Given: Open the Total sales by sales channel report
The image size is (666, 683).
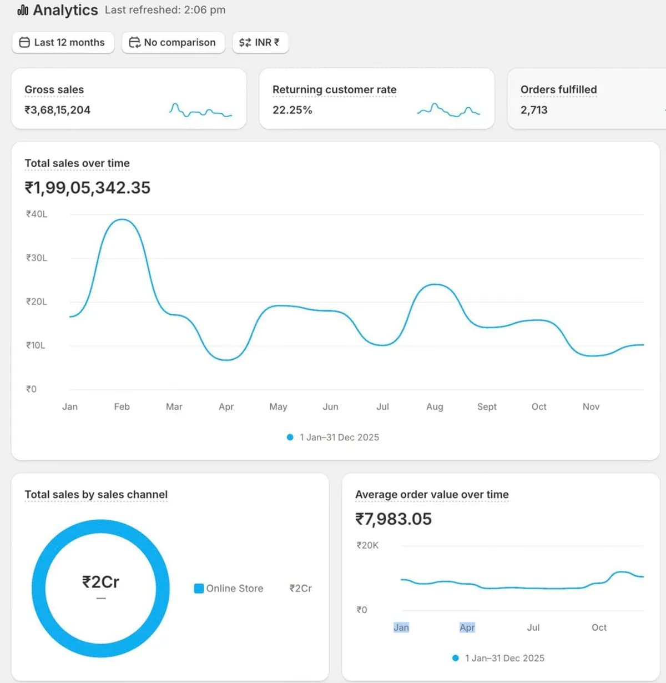Looking at the screenshot, I should [96, 494].
